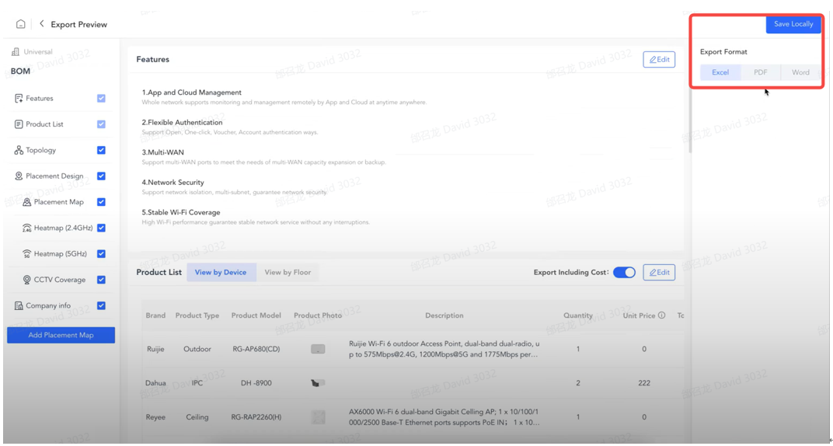Click the home icon in header
The image size is (833, 446).
[x=21, y=24]
